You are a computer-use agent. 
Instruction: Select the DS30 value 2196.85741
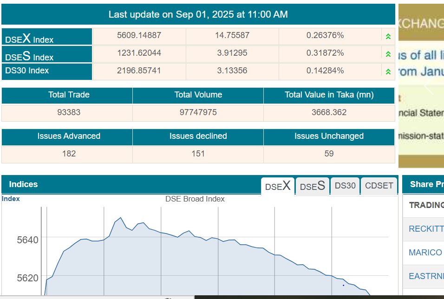(139, 71)
